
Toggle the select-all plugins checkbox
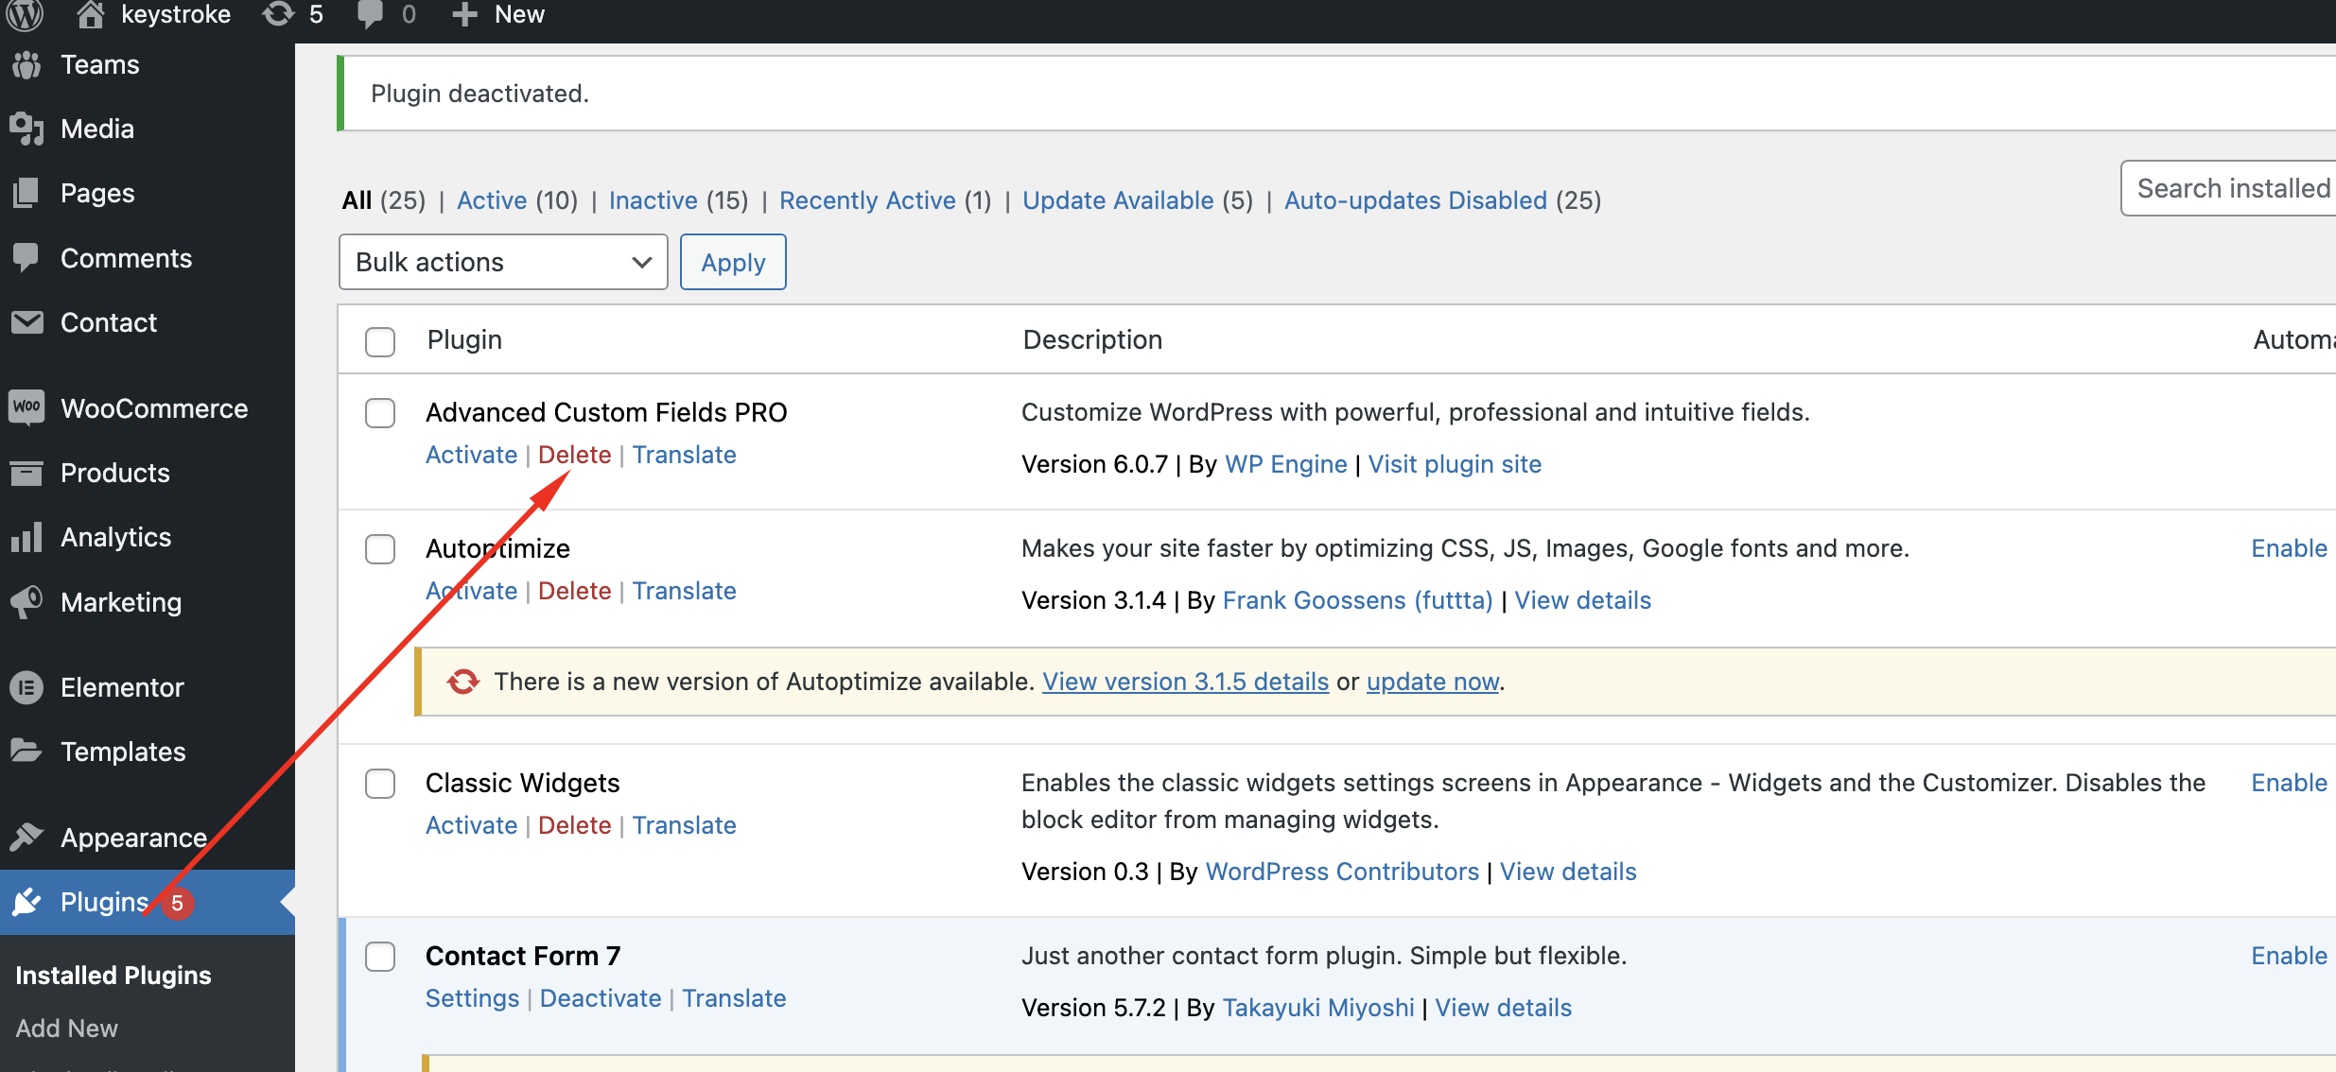coord(380,341)
